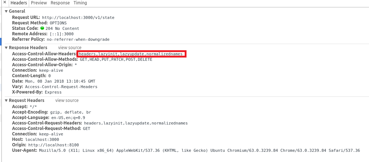The width and height of the screenshot is (369, 162).
Task: Open the Response tab
Action: tap(60, 3)
